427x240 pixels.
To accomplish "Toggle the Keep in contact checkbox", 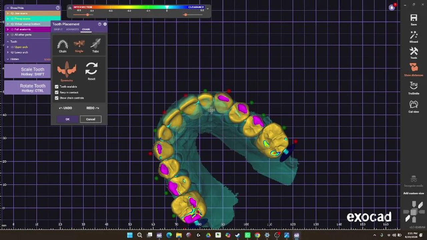I will (57, 92).
